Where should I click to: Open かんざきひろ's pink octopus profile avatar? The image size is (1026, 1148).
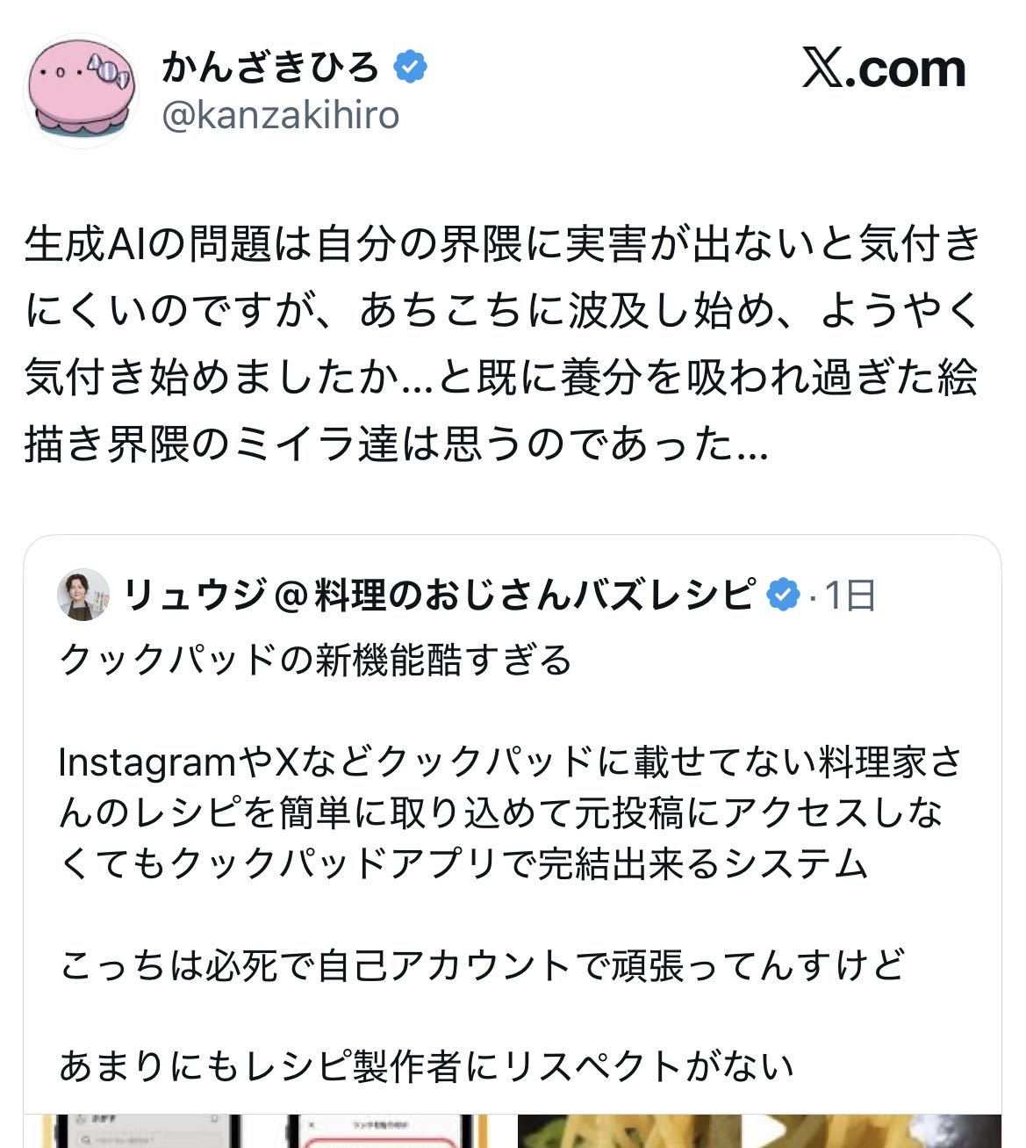[x=82, y=90]
